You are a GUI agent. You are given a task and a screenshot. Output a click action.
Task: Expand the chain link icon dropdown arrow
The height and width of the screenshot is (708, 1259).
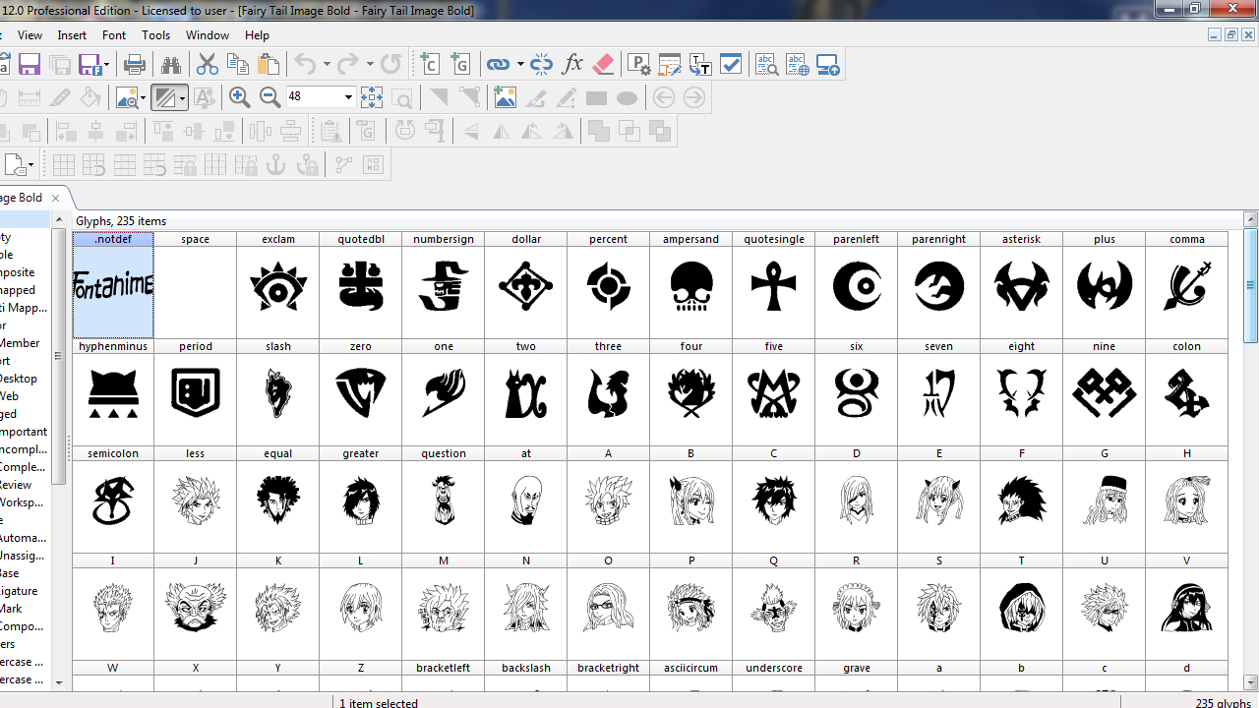pos(520,65)
